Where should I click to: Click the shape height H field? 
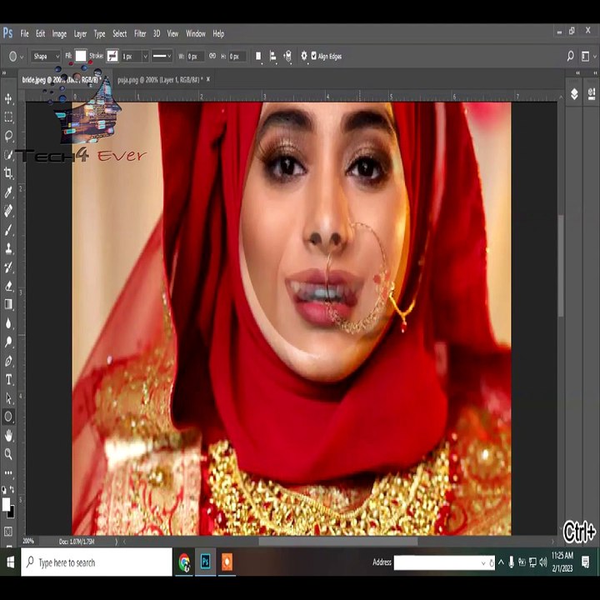[x=237, y=57]
